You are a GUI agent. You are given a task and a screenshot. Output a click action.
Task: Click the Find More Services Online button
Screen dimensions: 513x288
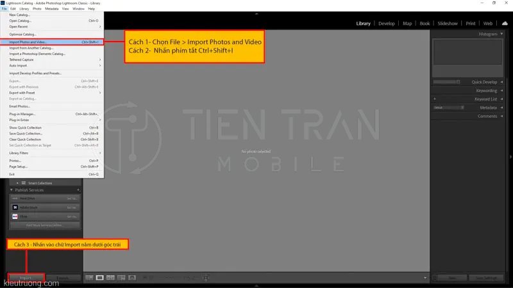[x=44, y=225]
